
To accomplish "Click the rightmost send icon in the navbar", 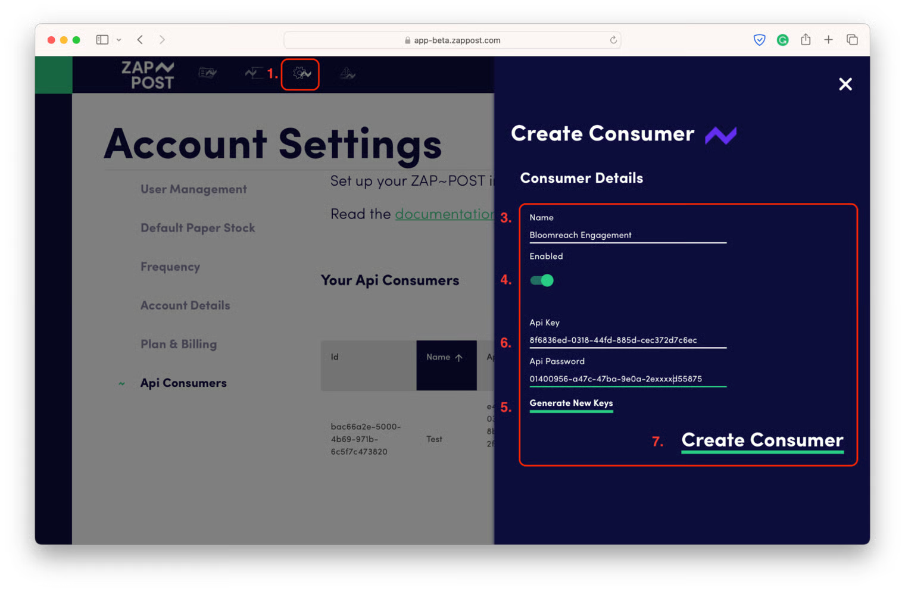I will (347, 74).
